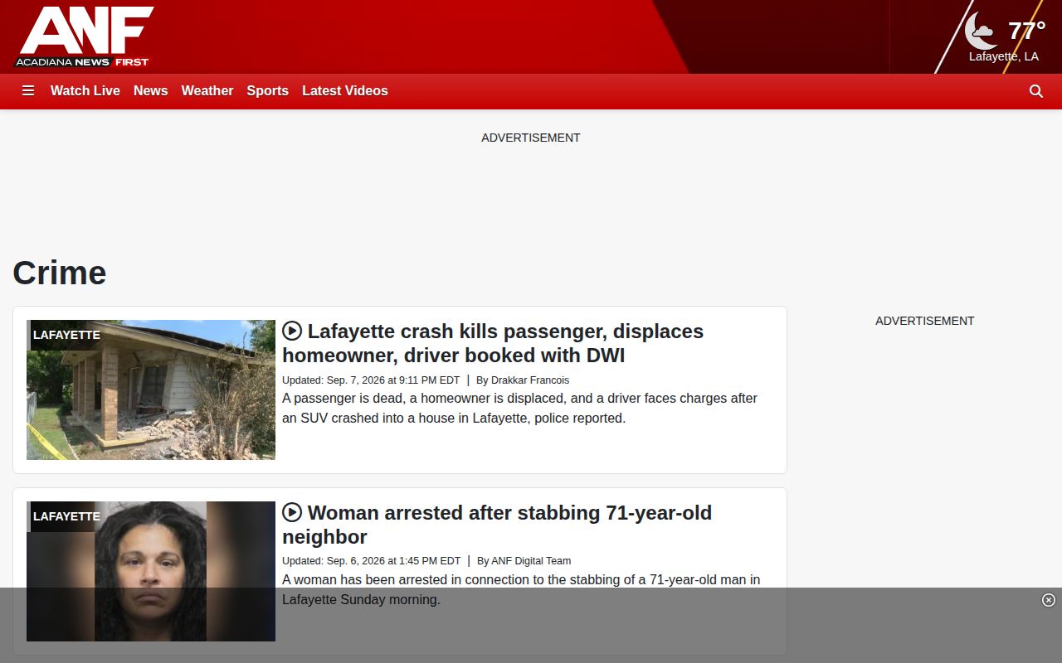This screenshot has height=663, width=1062.
Task: Close the bottom overlay banner
Action: click(x=1049, y=600)
